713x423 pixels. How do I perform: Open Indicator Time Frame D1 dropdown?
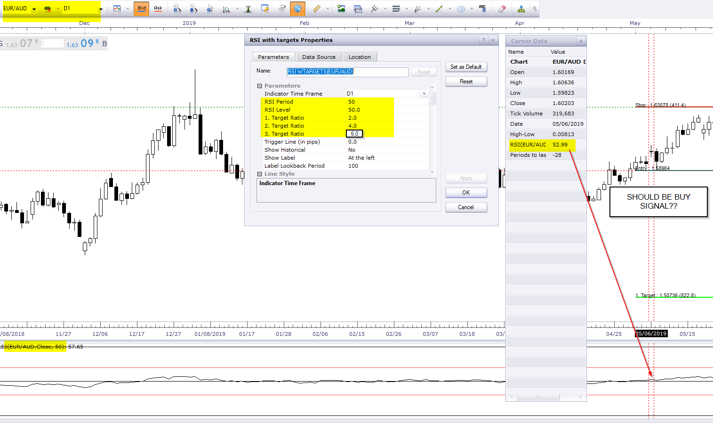tap(424, 94)
